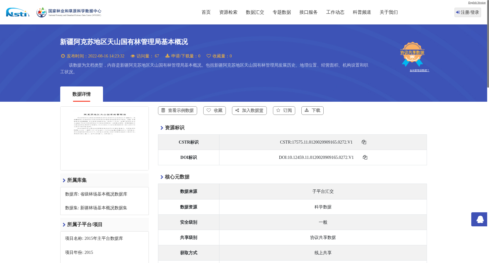Copy the CSTR identifier
Viewport: 489px width, 263px height.
(x=364, y=142)
